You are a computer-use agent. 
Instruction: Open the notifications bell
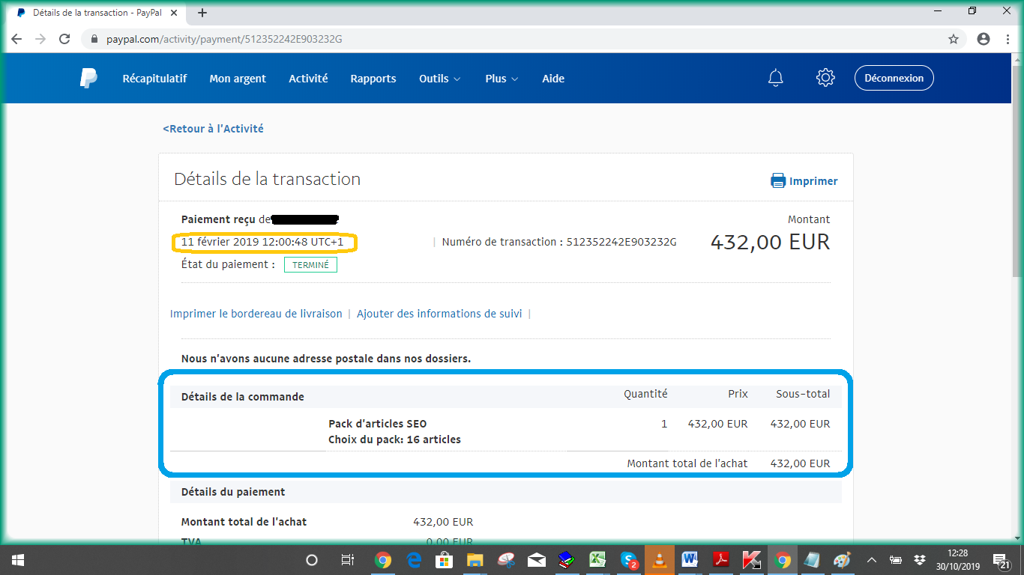click(x=776, y=78)
